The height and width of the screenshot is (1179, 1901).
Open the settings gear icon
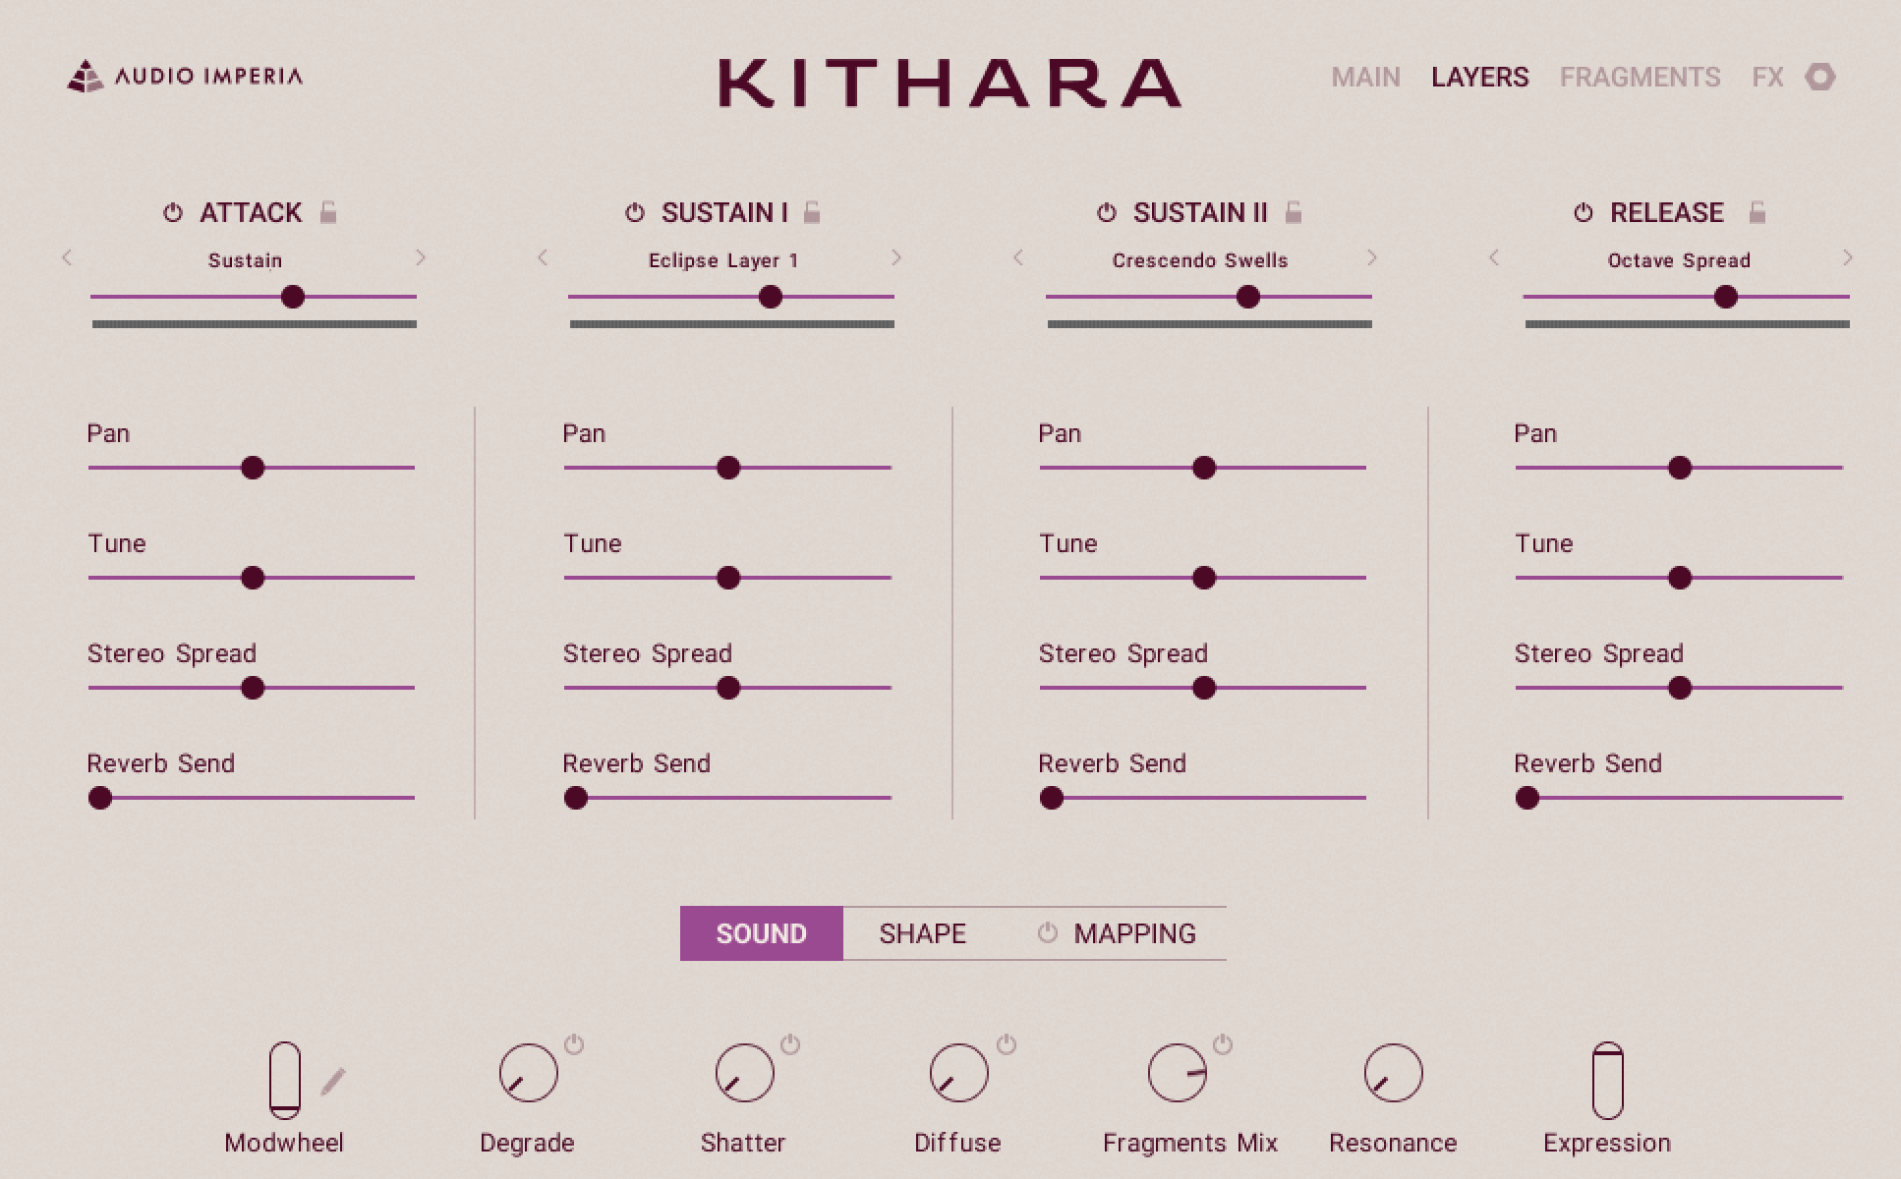(1820, 77)
